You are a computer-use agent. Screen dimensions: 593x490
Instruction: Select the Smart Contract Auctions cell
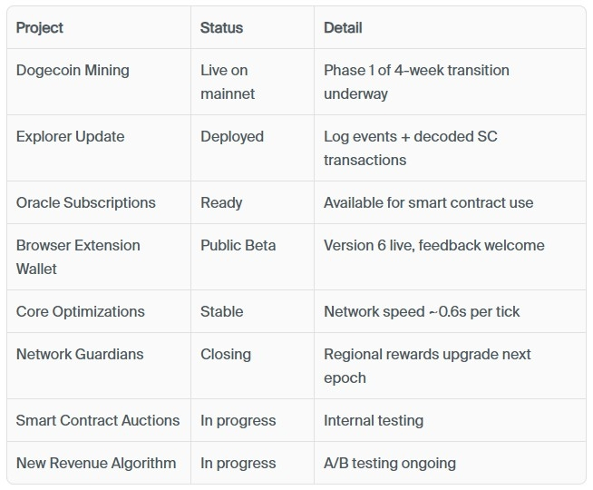point(98,420)
